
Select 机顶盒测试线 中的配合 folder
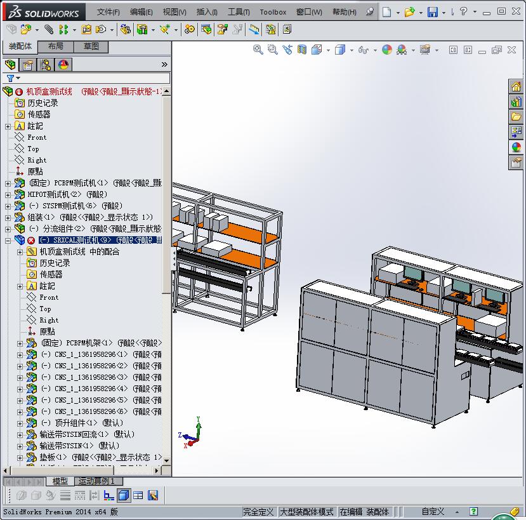click(x=79, y=251)
